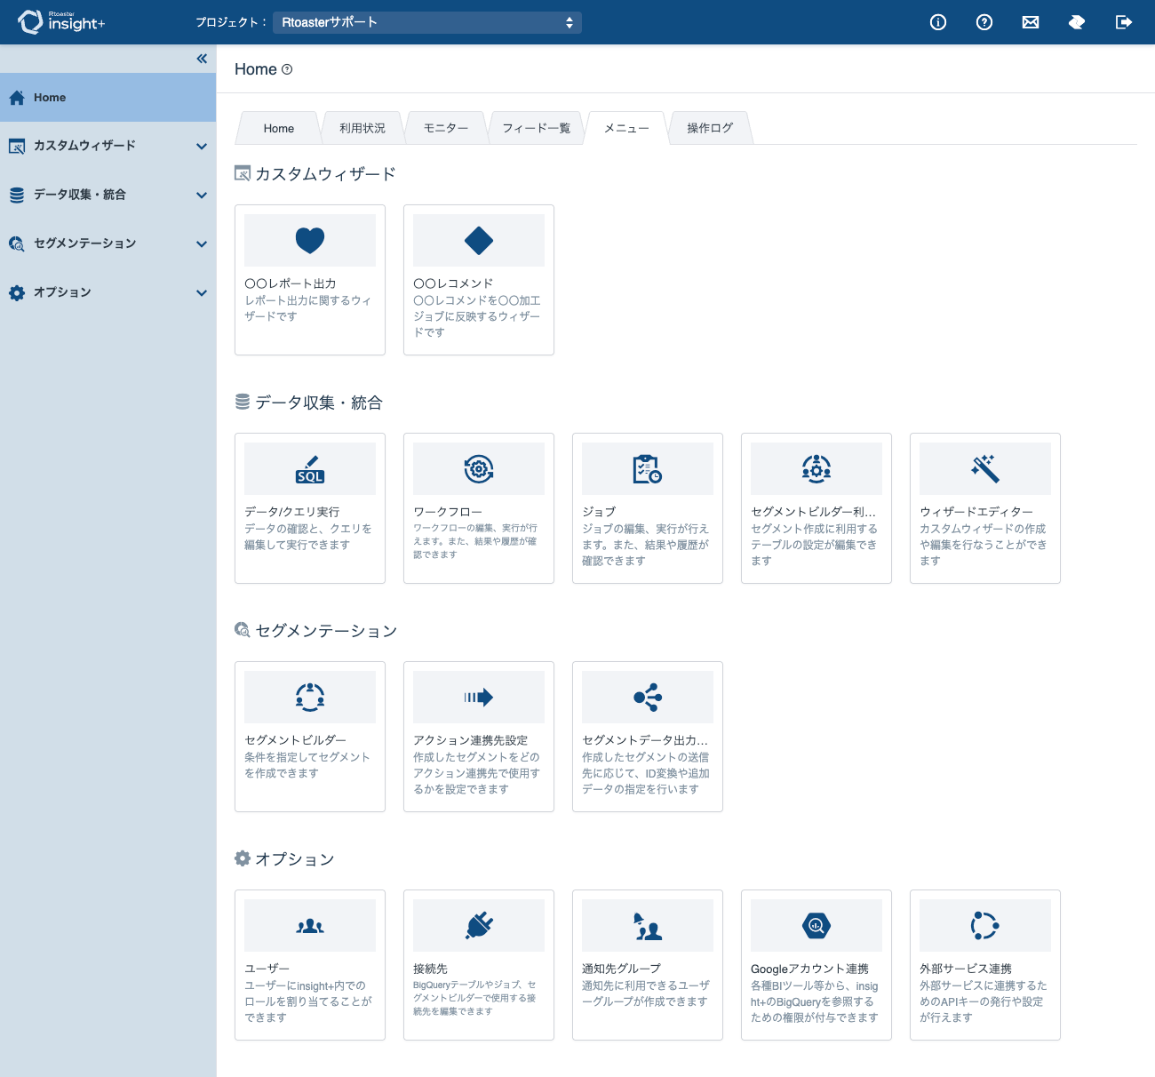The image size is (1155, 1077).
Task: Expand オプション sidebar menu
Action: [x=108, y=292]
